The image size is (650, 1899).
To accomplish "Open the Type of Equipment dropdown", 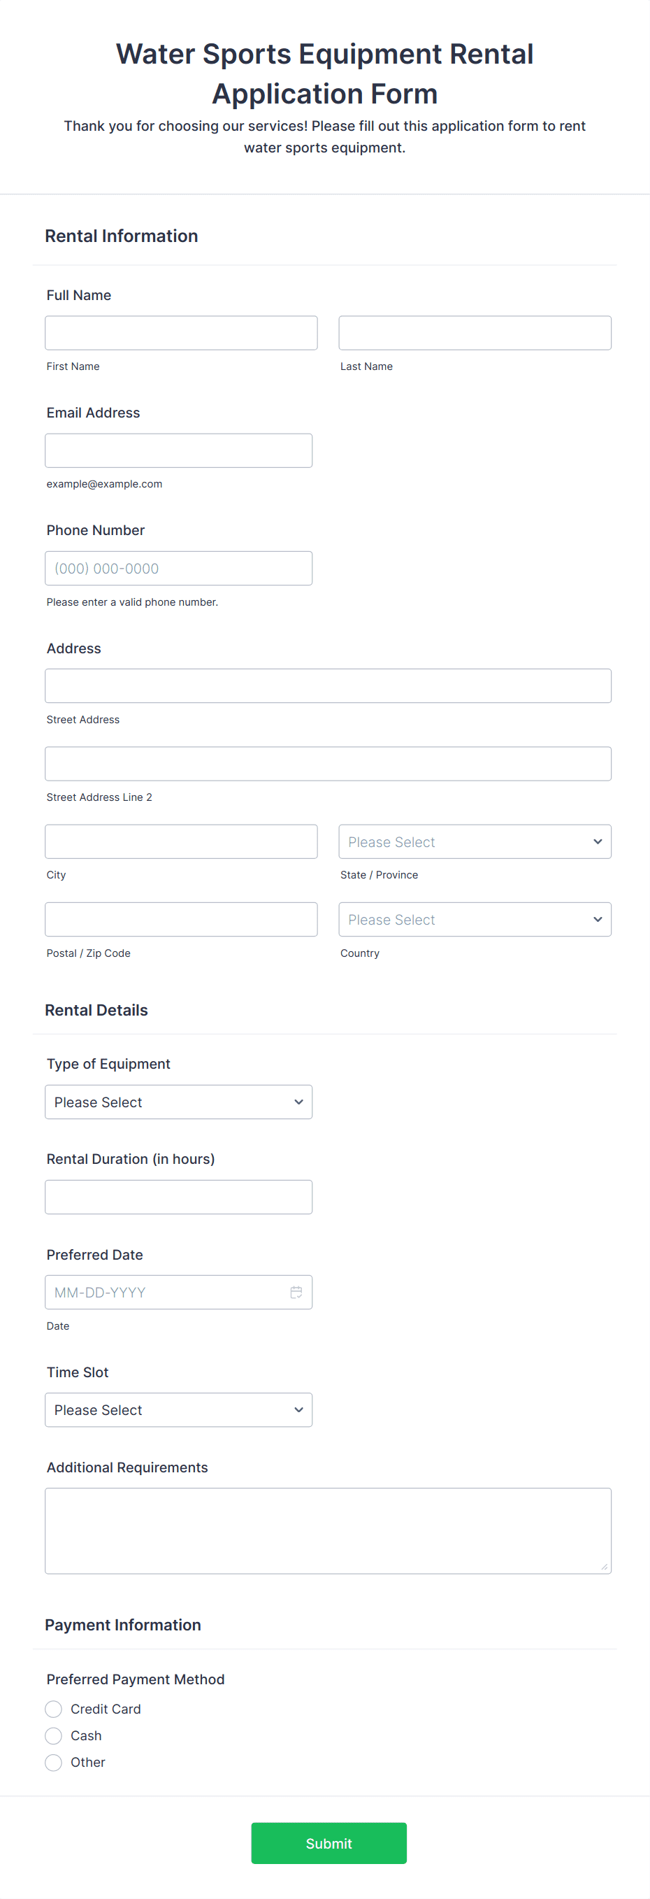I will [178, 1102].
